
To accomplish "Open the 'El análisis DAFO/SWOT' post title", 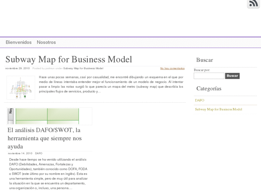I will [45, 138].
